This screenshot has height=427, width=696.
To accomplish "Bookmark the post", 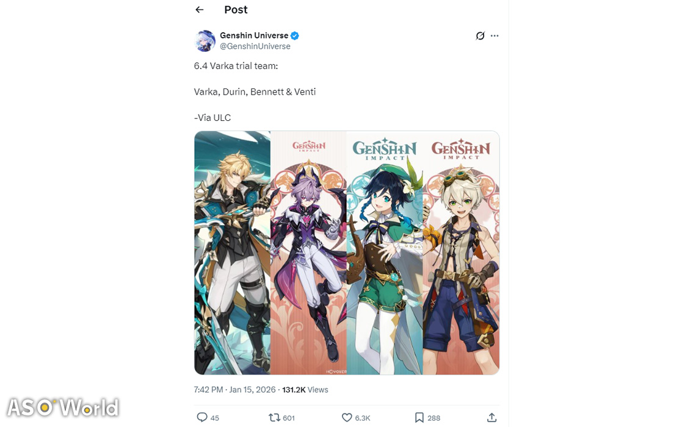I will pyautogui.click(x=419, y=417).
